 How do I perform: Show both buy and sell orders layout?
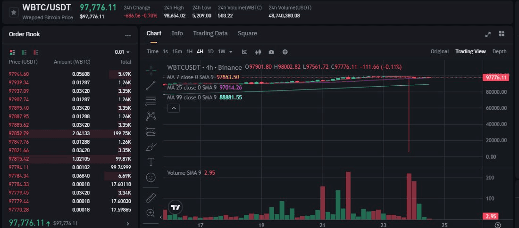[x=13, y=52]
